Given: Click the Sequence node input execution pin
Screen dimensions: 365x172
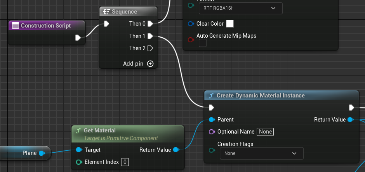Looking at the screenshot, I should (x=106, y=24).
